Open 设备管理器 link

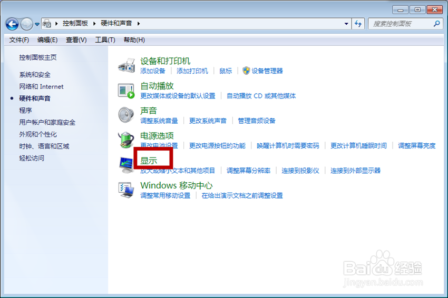coord(267,71)
